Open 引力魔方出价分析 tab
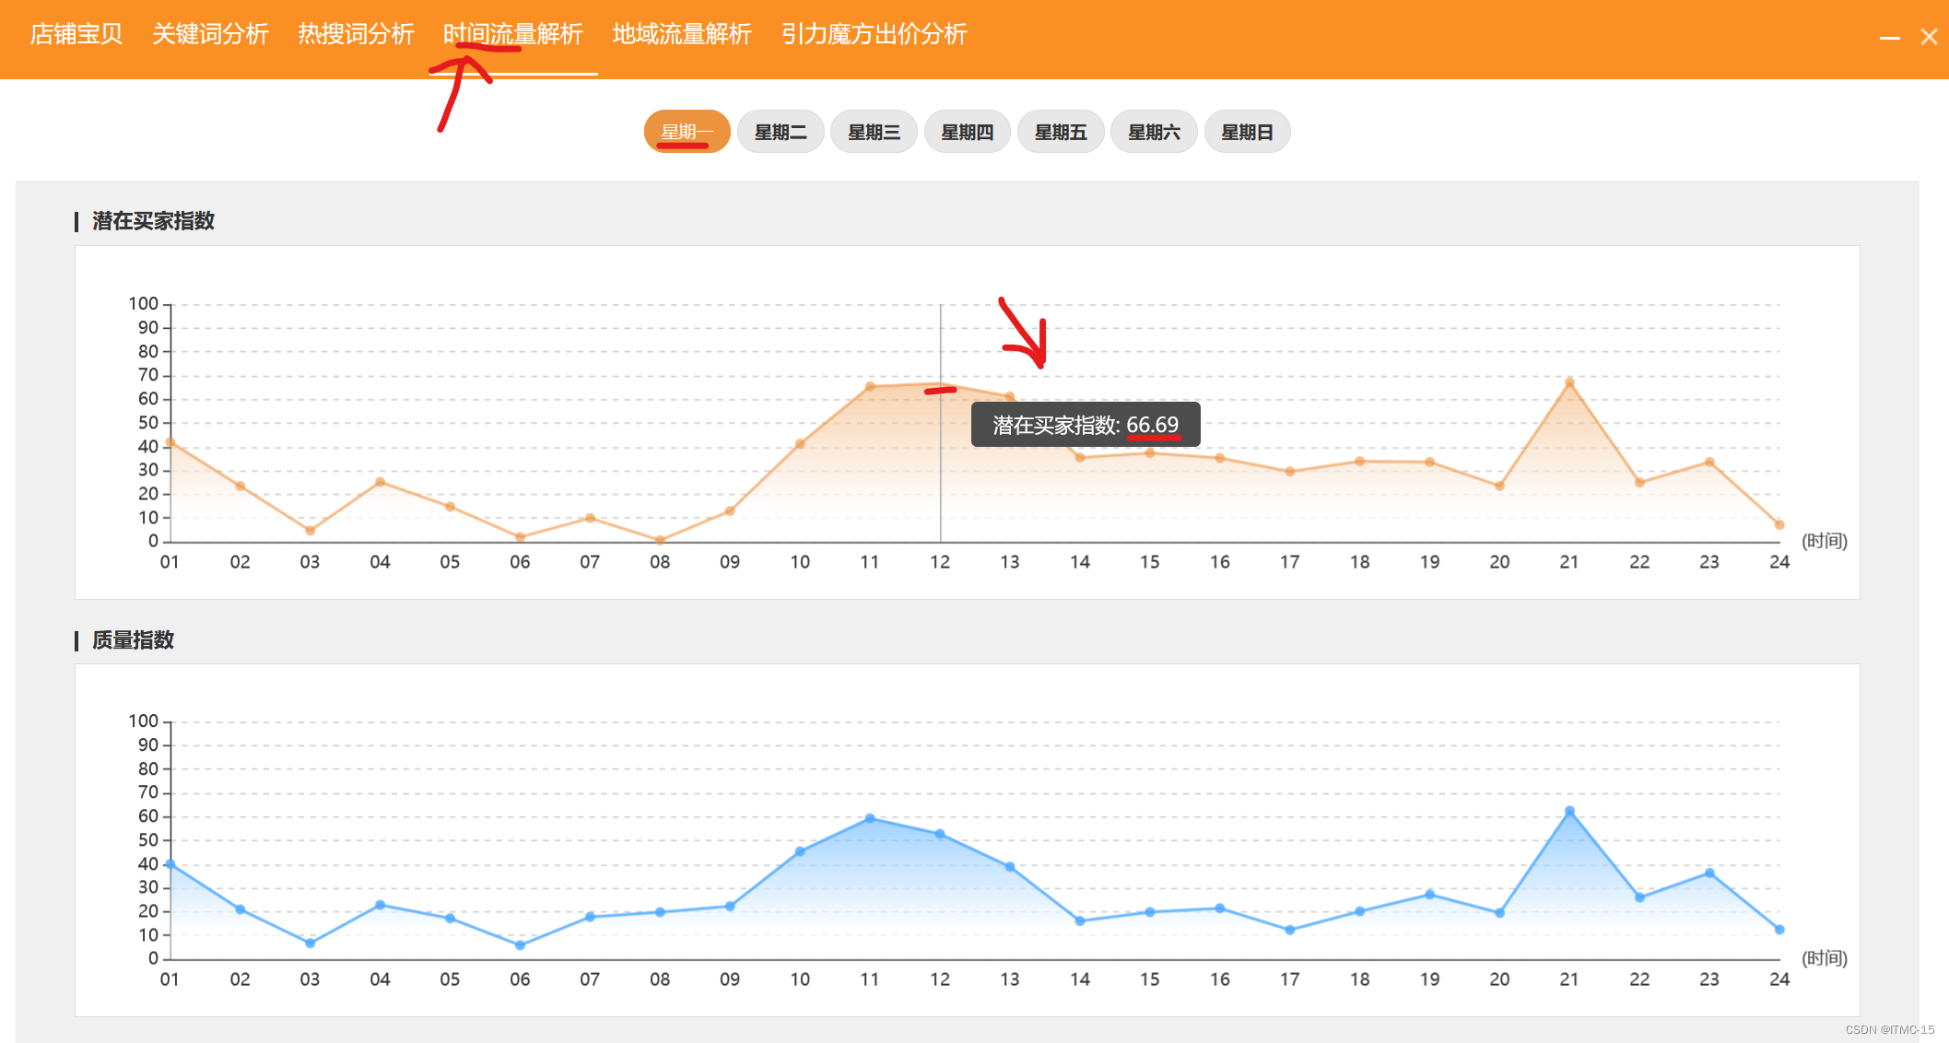1949x1043 pixels. [875, 34]
